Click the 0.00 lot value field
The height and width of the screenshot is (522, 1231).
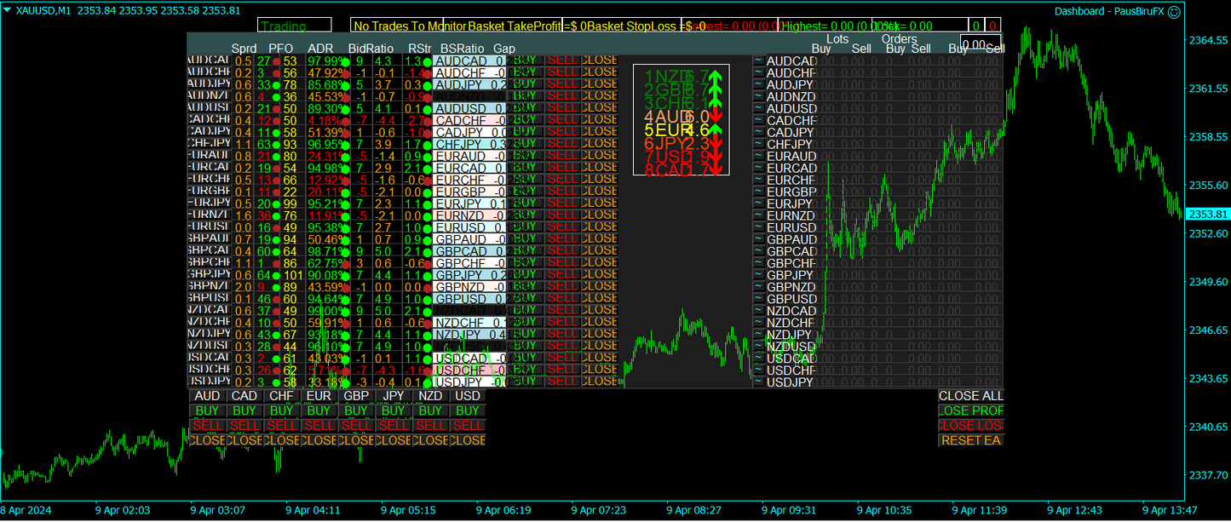[x=973, y=44]
